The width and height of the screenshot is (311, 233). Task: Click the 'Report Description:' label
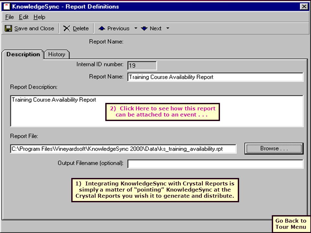point(34,87)
